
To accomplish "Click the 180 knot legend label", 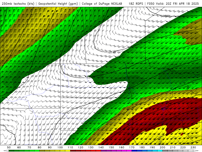I will pos(142,147).
